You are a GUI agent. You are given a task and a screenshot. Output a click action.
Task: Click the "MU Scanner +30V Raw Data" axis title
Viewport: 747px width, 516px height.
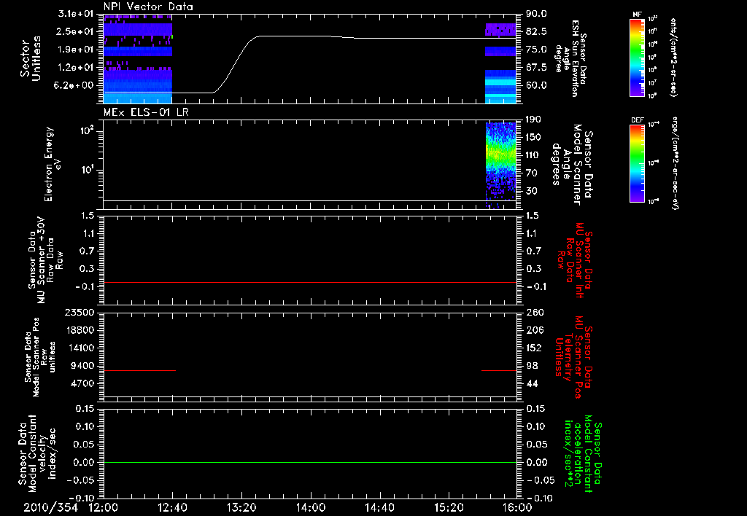click(x=45, y=260)
